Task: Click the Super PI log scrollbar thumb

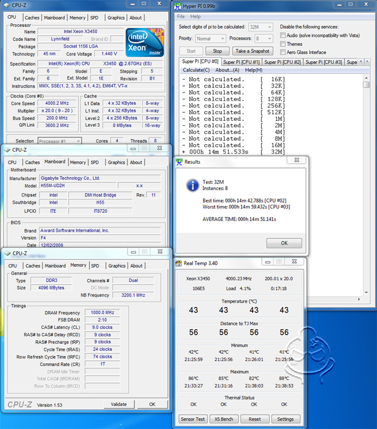Action: [366, 85]
